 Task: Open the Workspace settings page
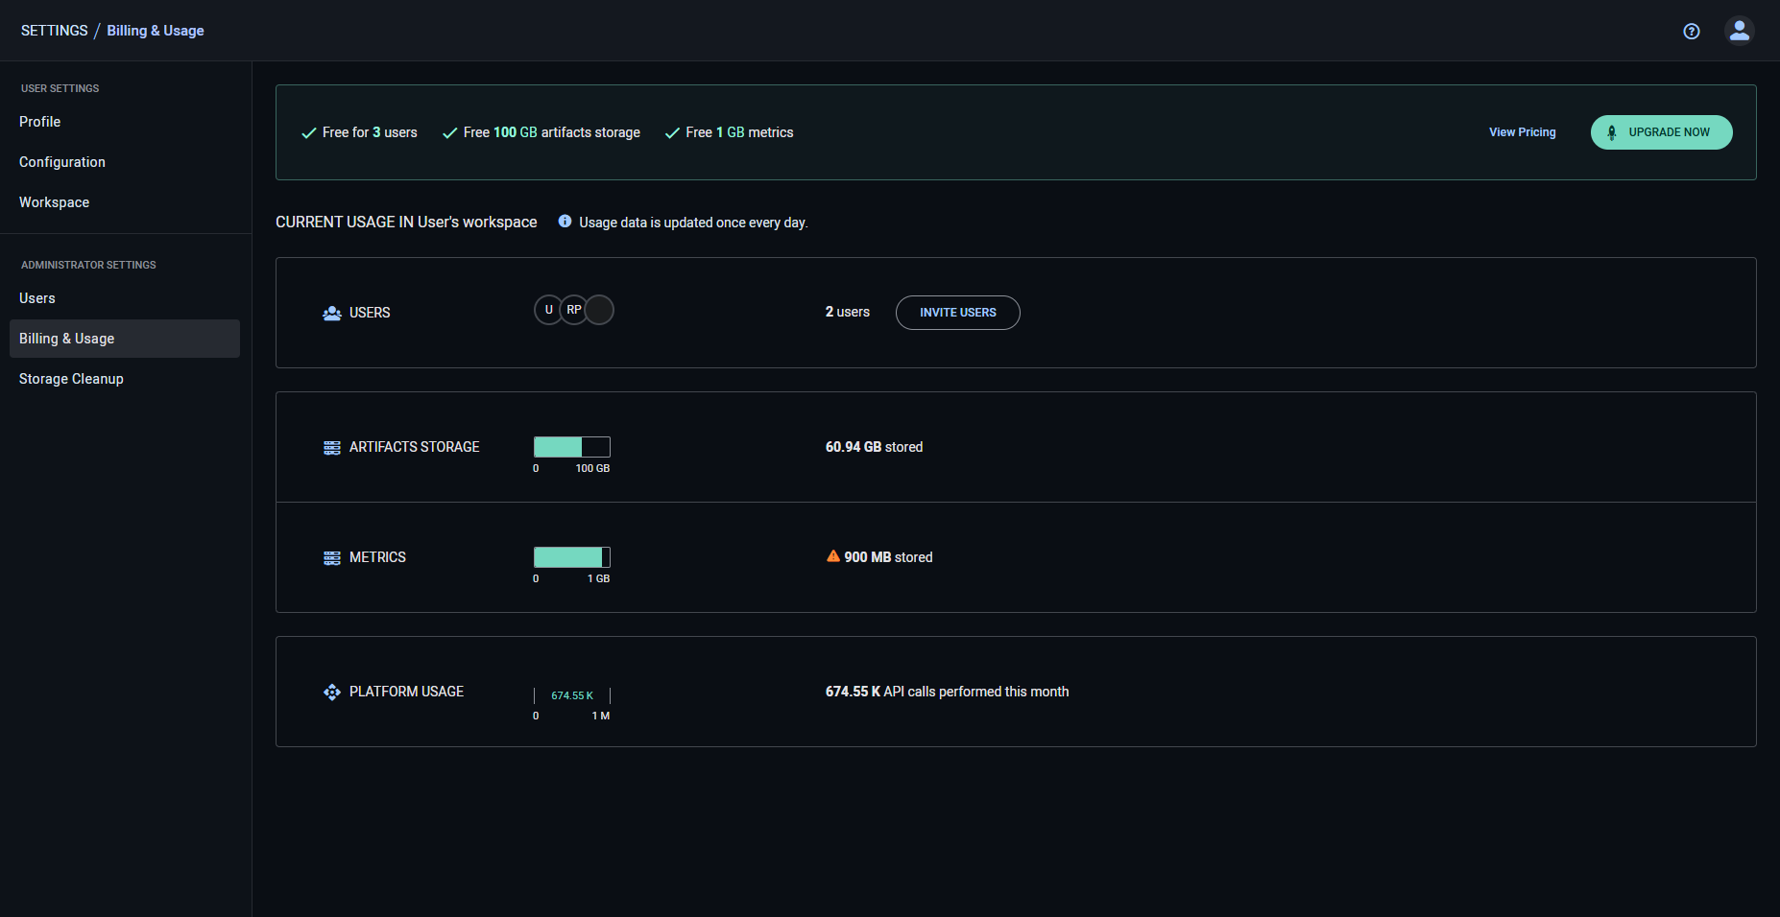point(54,202)
